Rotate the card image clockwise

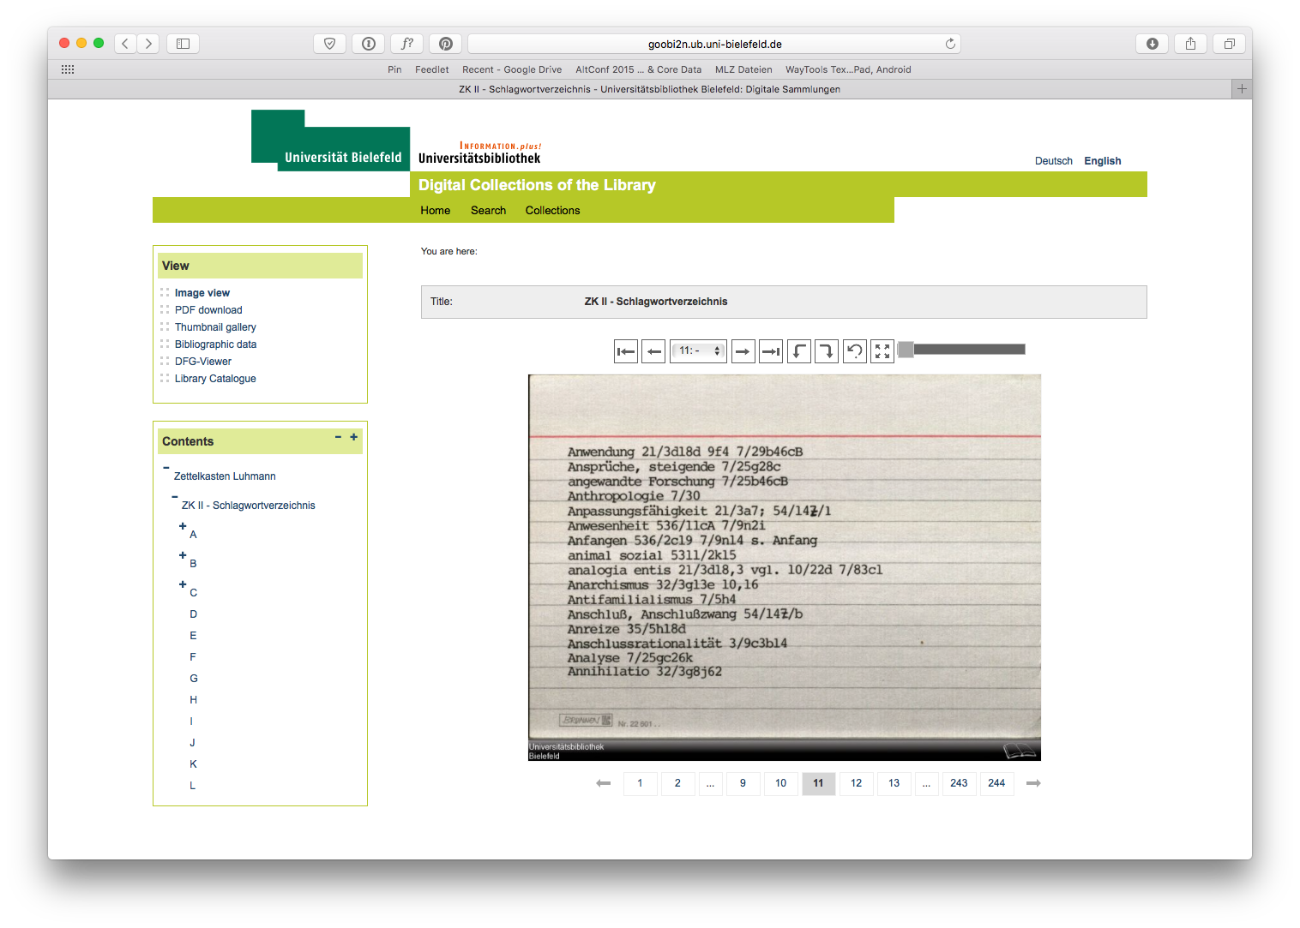click(827, 351)
